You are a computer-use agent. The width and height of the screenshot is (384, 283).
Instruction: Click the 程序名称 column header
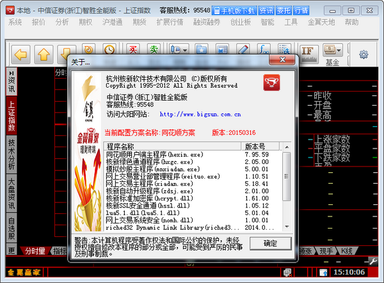(x=172, y=146)
